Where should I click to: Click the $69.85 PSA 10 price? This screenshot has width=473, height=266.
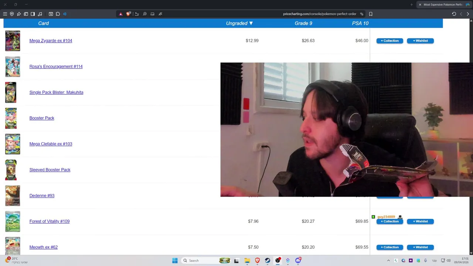[x=362, y=221]
